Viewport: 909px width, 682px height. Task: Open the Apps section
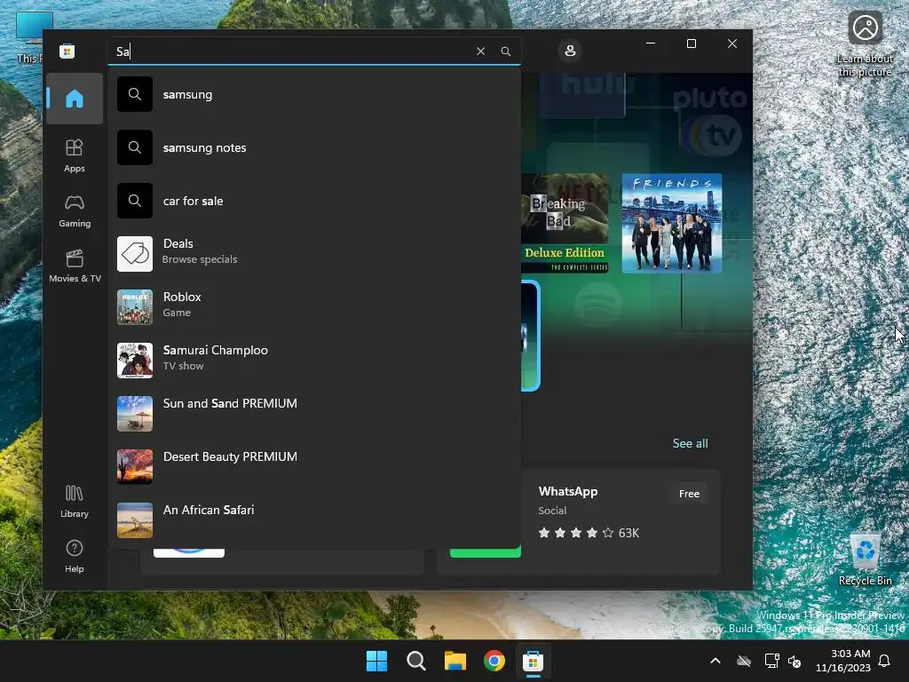[75, 155]
